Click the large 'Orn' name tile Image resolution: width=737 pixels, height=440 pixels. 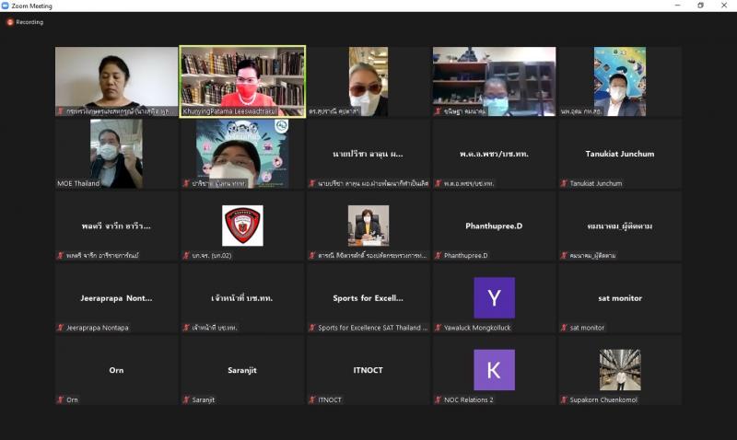117,370
